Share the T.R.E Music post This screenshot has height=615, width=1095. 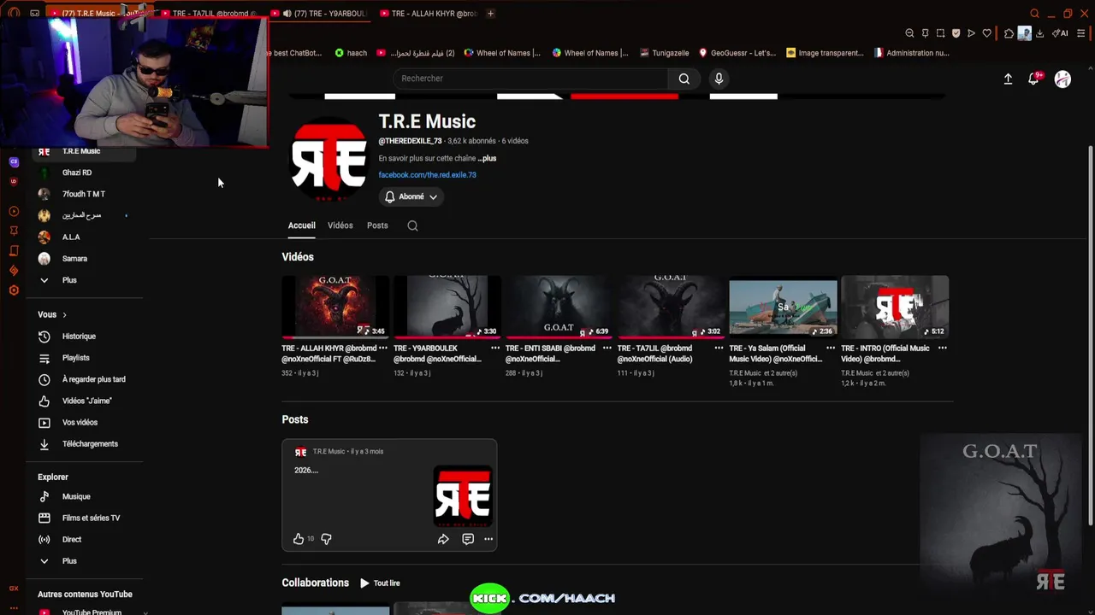(x=443, y=539)
